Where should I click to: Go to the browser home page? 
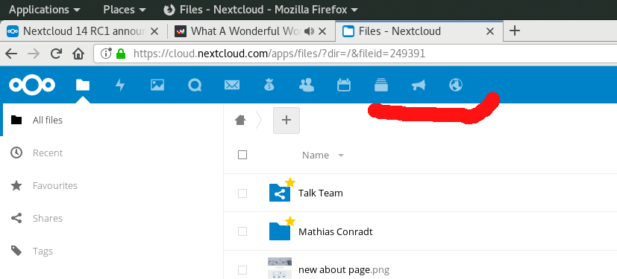[78, 54]
